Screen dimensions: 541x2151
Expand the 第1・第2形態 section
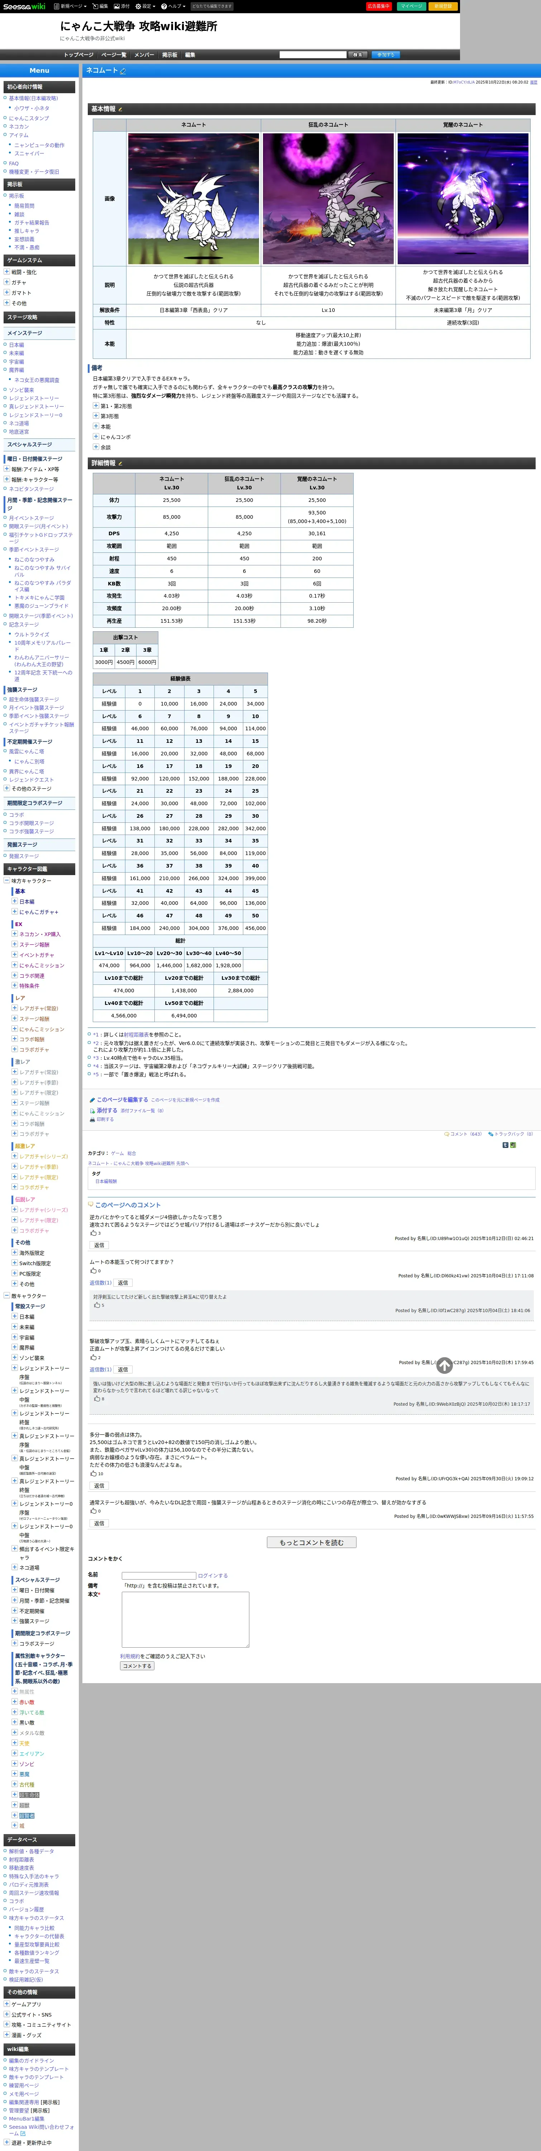(96, 406)
